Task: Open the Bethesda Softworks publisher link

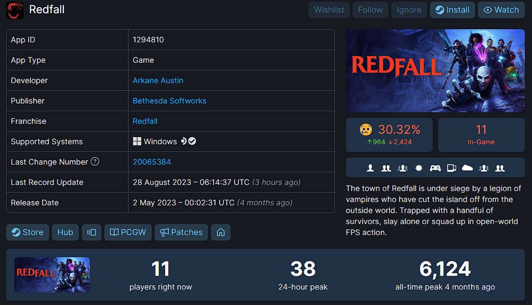Action: click(169, 101)
